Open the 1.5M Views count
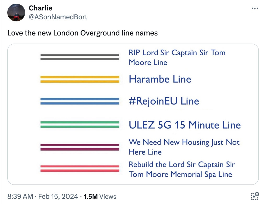The image size is (262, 204). [100, 196]
